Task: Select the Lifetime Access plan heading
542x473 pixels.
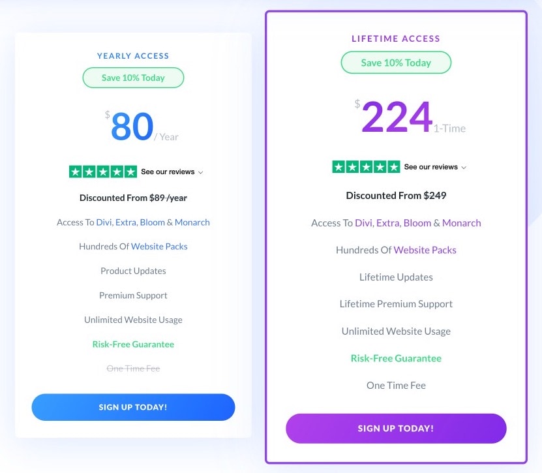Action: click(x=396, y=38)
